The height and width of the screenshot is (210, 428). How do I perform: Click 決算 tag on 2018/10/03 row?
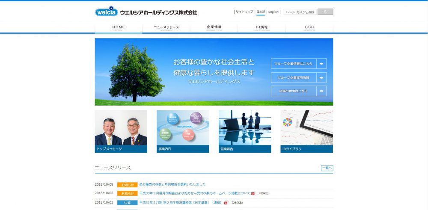128,203
